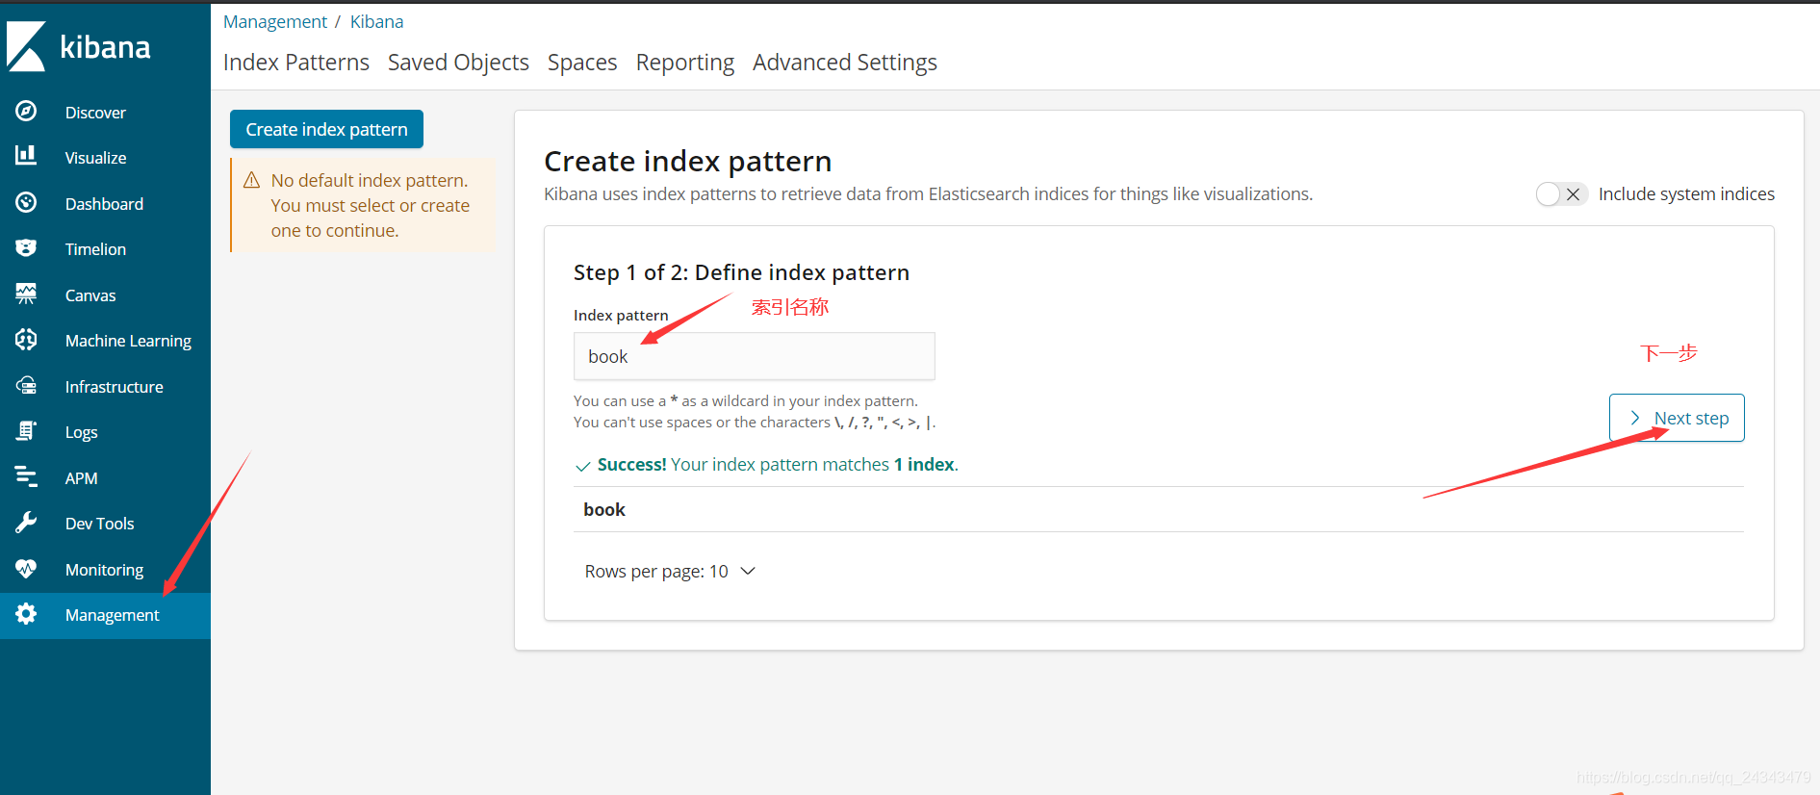Viewport: 1820px width, 795px height.
Task: Click the Timelion mask icon
Action: (26, 248)
